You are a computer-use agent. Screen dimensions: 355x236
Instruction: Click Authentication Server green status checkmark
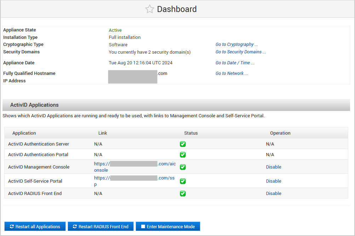pos(183,144)
